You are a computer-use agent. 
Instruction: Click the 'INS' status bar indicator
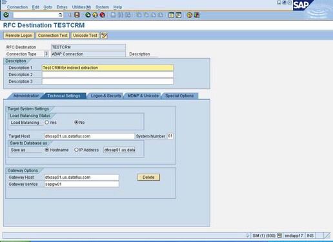click(x=310, y=236)
